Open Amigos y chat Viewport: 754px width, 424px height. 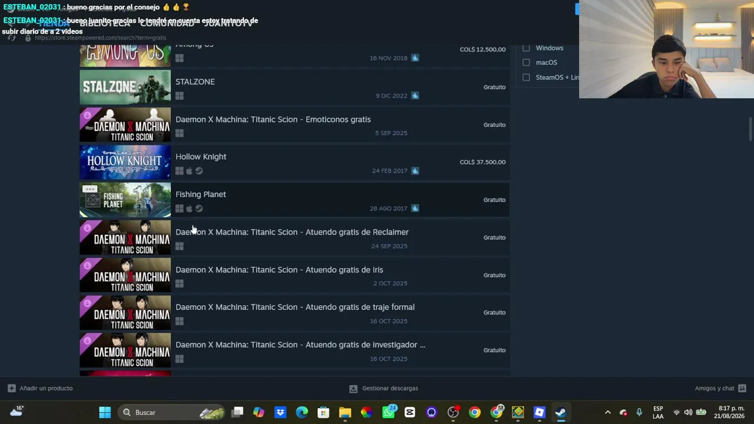click(715, 388)
